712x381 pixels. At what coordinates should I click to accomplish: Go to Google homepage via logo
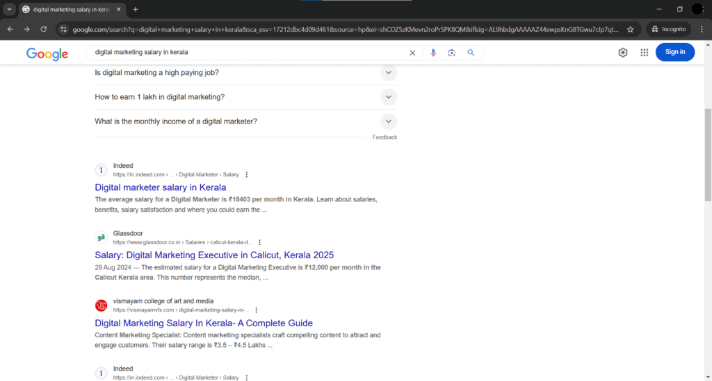click(47, 53)
